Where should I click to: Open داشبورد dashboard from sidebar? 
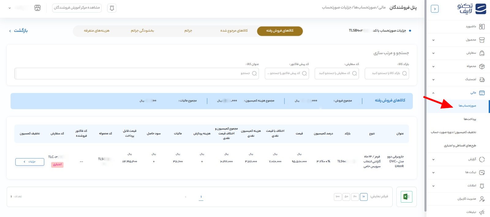471,27
